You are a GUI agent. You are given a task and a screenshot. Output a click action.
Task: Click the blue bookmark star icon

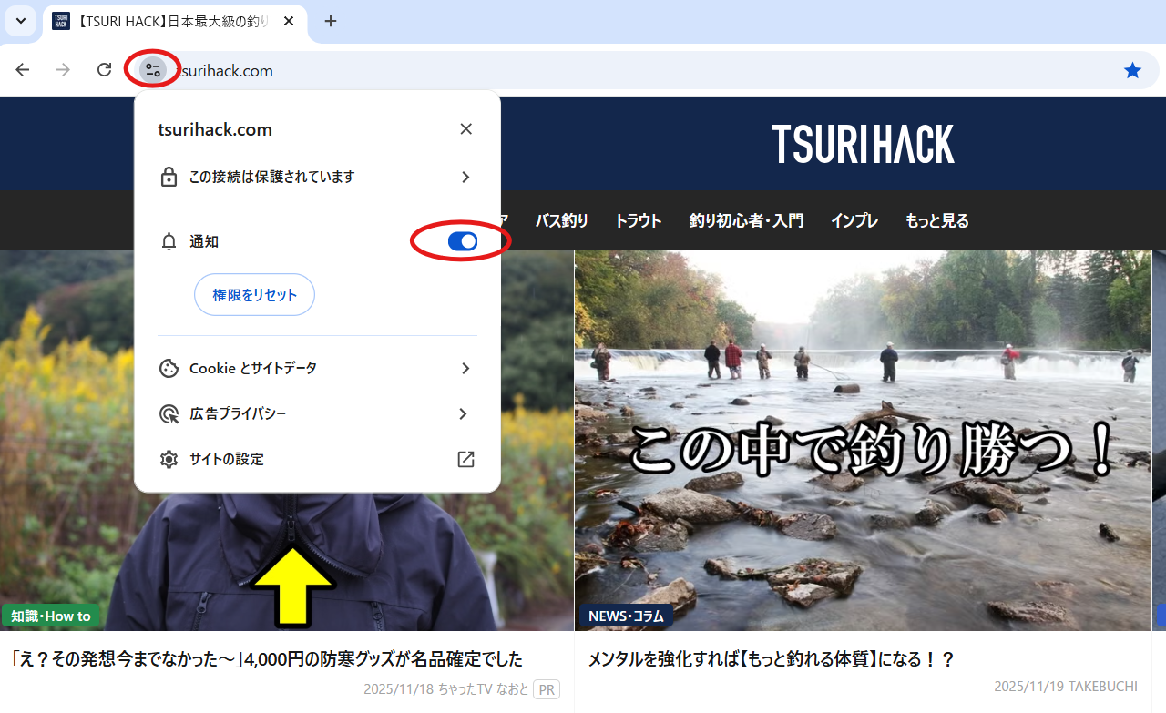1132,70
